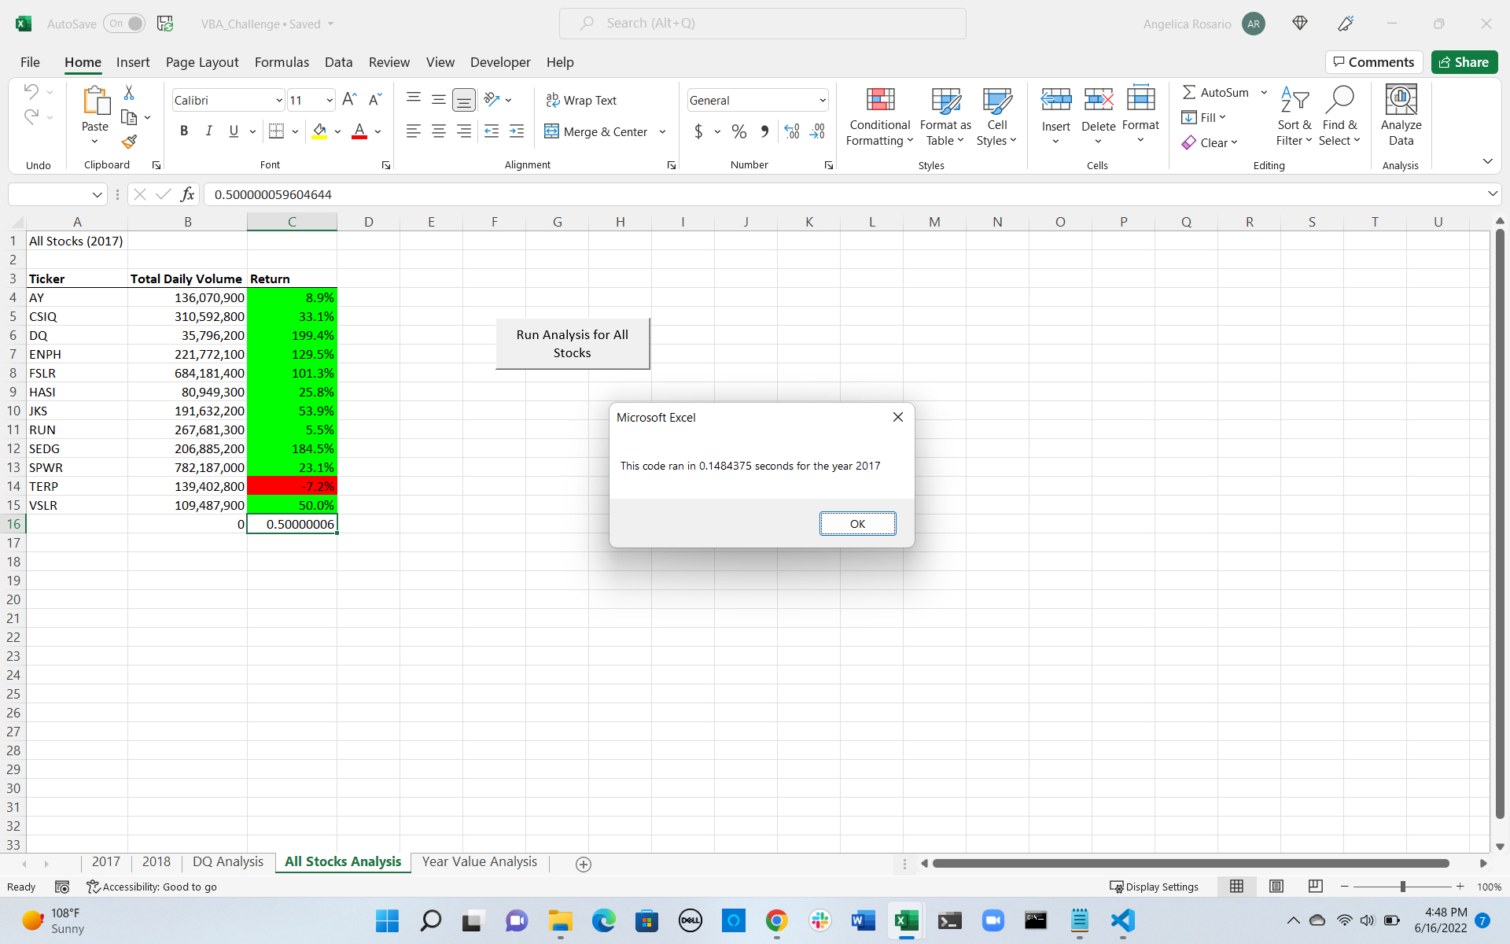The width and height of the screenshot is (1510, 944).
Task: Click the Increase Decimal icon
Action: (792, 132)
